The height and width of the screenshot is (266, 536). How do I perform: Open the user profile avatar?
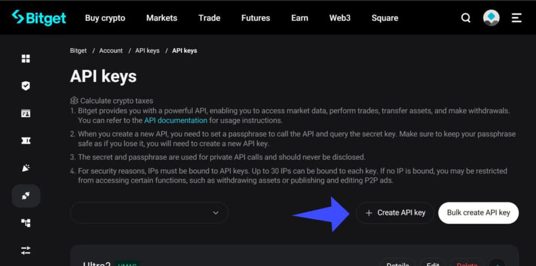tap(491, 18)
